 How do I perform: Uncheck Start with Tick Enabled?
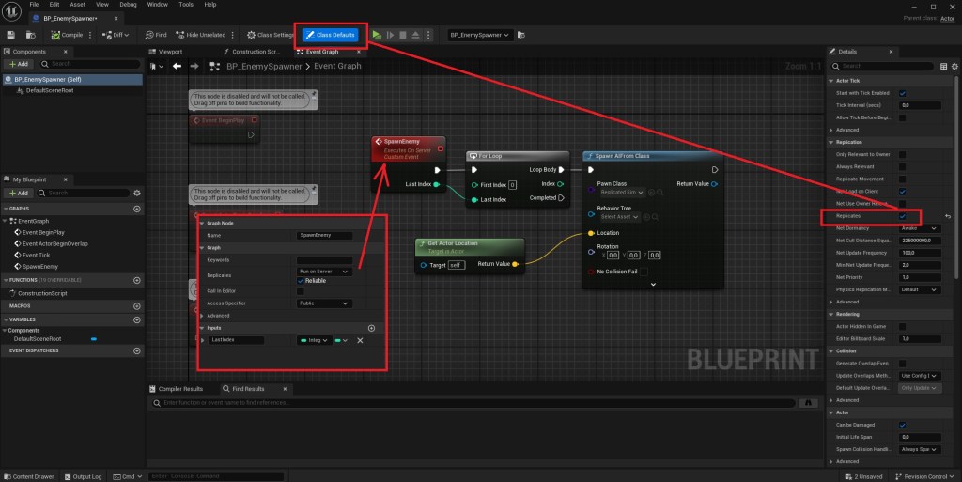902,93
